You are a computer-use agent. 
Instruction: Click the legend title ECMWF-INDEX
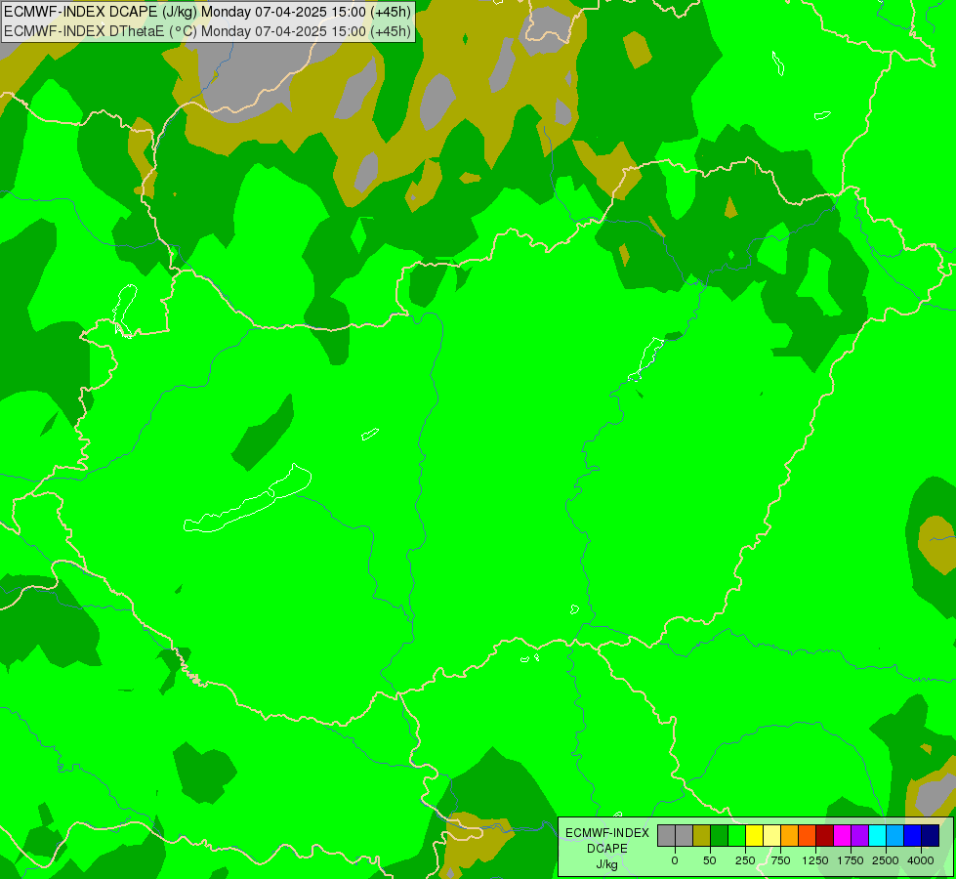tap(607, 833)
